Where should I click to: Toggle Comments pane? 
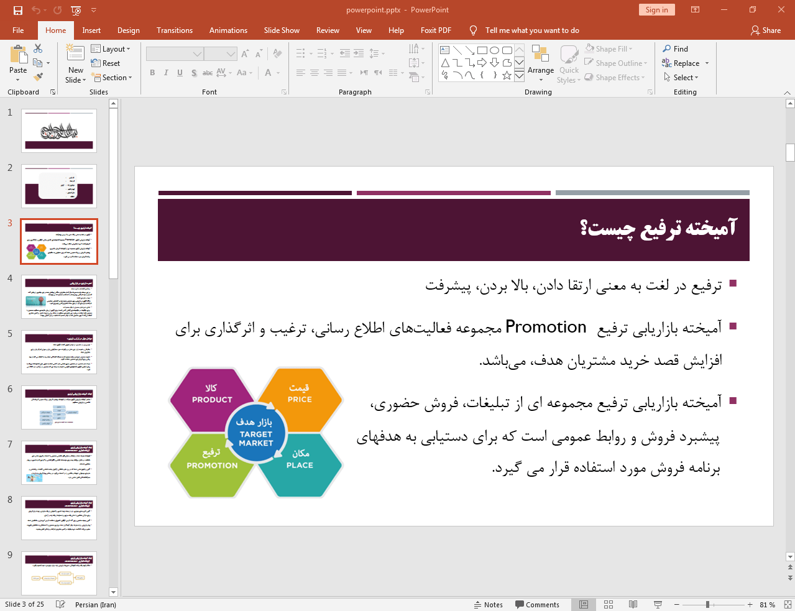537,605
